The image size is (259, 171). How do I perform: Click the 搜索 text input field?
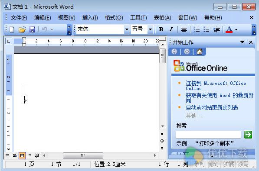coord(208,135)
